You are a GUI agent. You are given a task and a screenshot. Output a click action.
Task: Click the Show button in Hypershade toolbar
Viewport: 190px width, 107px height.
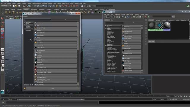(x=173, y=17)
